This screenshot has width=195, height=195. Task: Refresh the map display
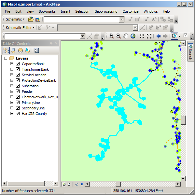click(77, 184)
